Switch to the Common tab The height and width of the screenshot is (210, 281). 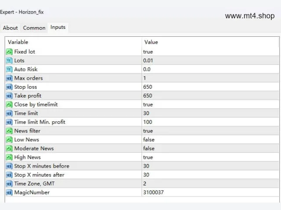(34, 28)
